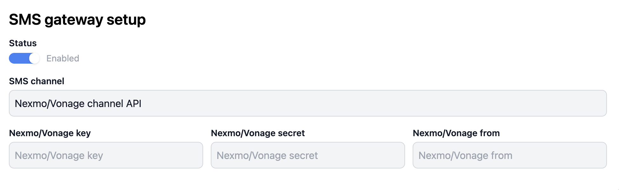Click the blue track of the Status switch
The width and height of the screenshot is (619, 190).
[18, 58]
